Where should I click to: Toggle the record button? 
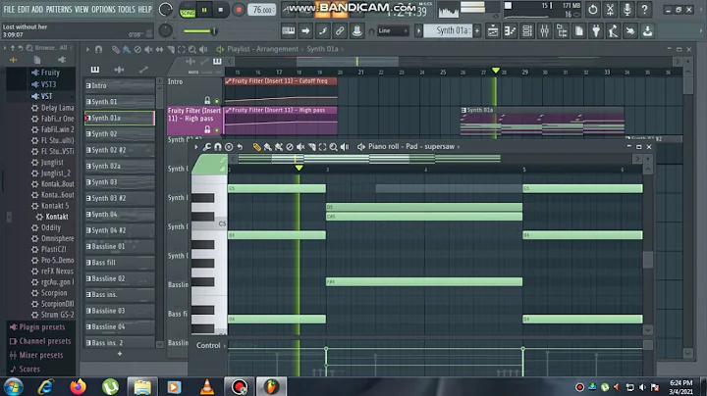point(239,10)
